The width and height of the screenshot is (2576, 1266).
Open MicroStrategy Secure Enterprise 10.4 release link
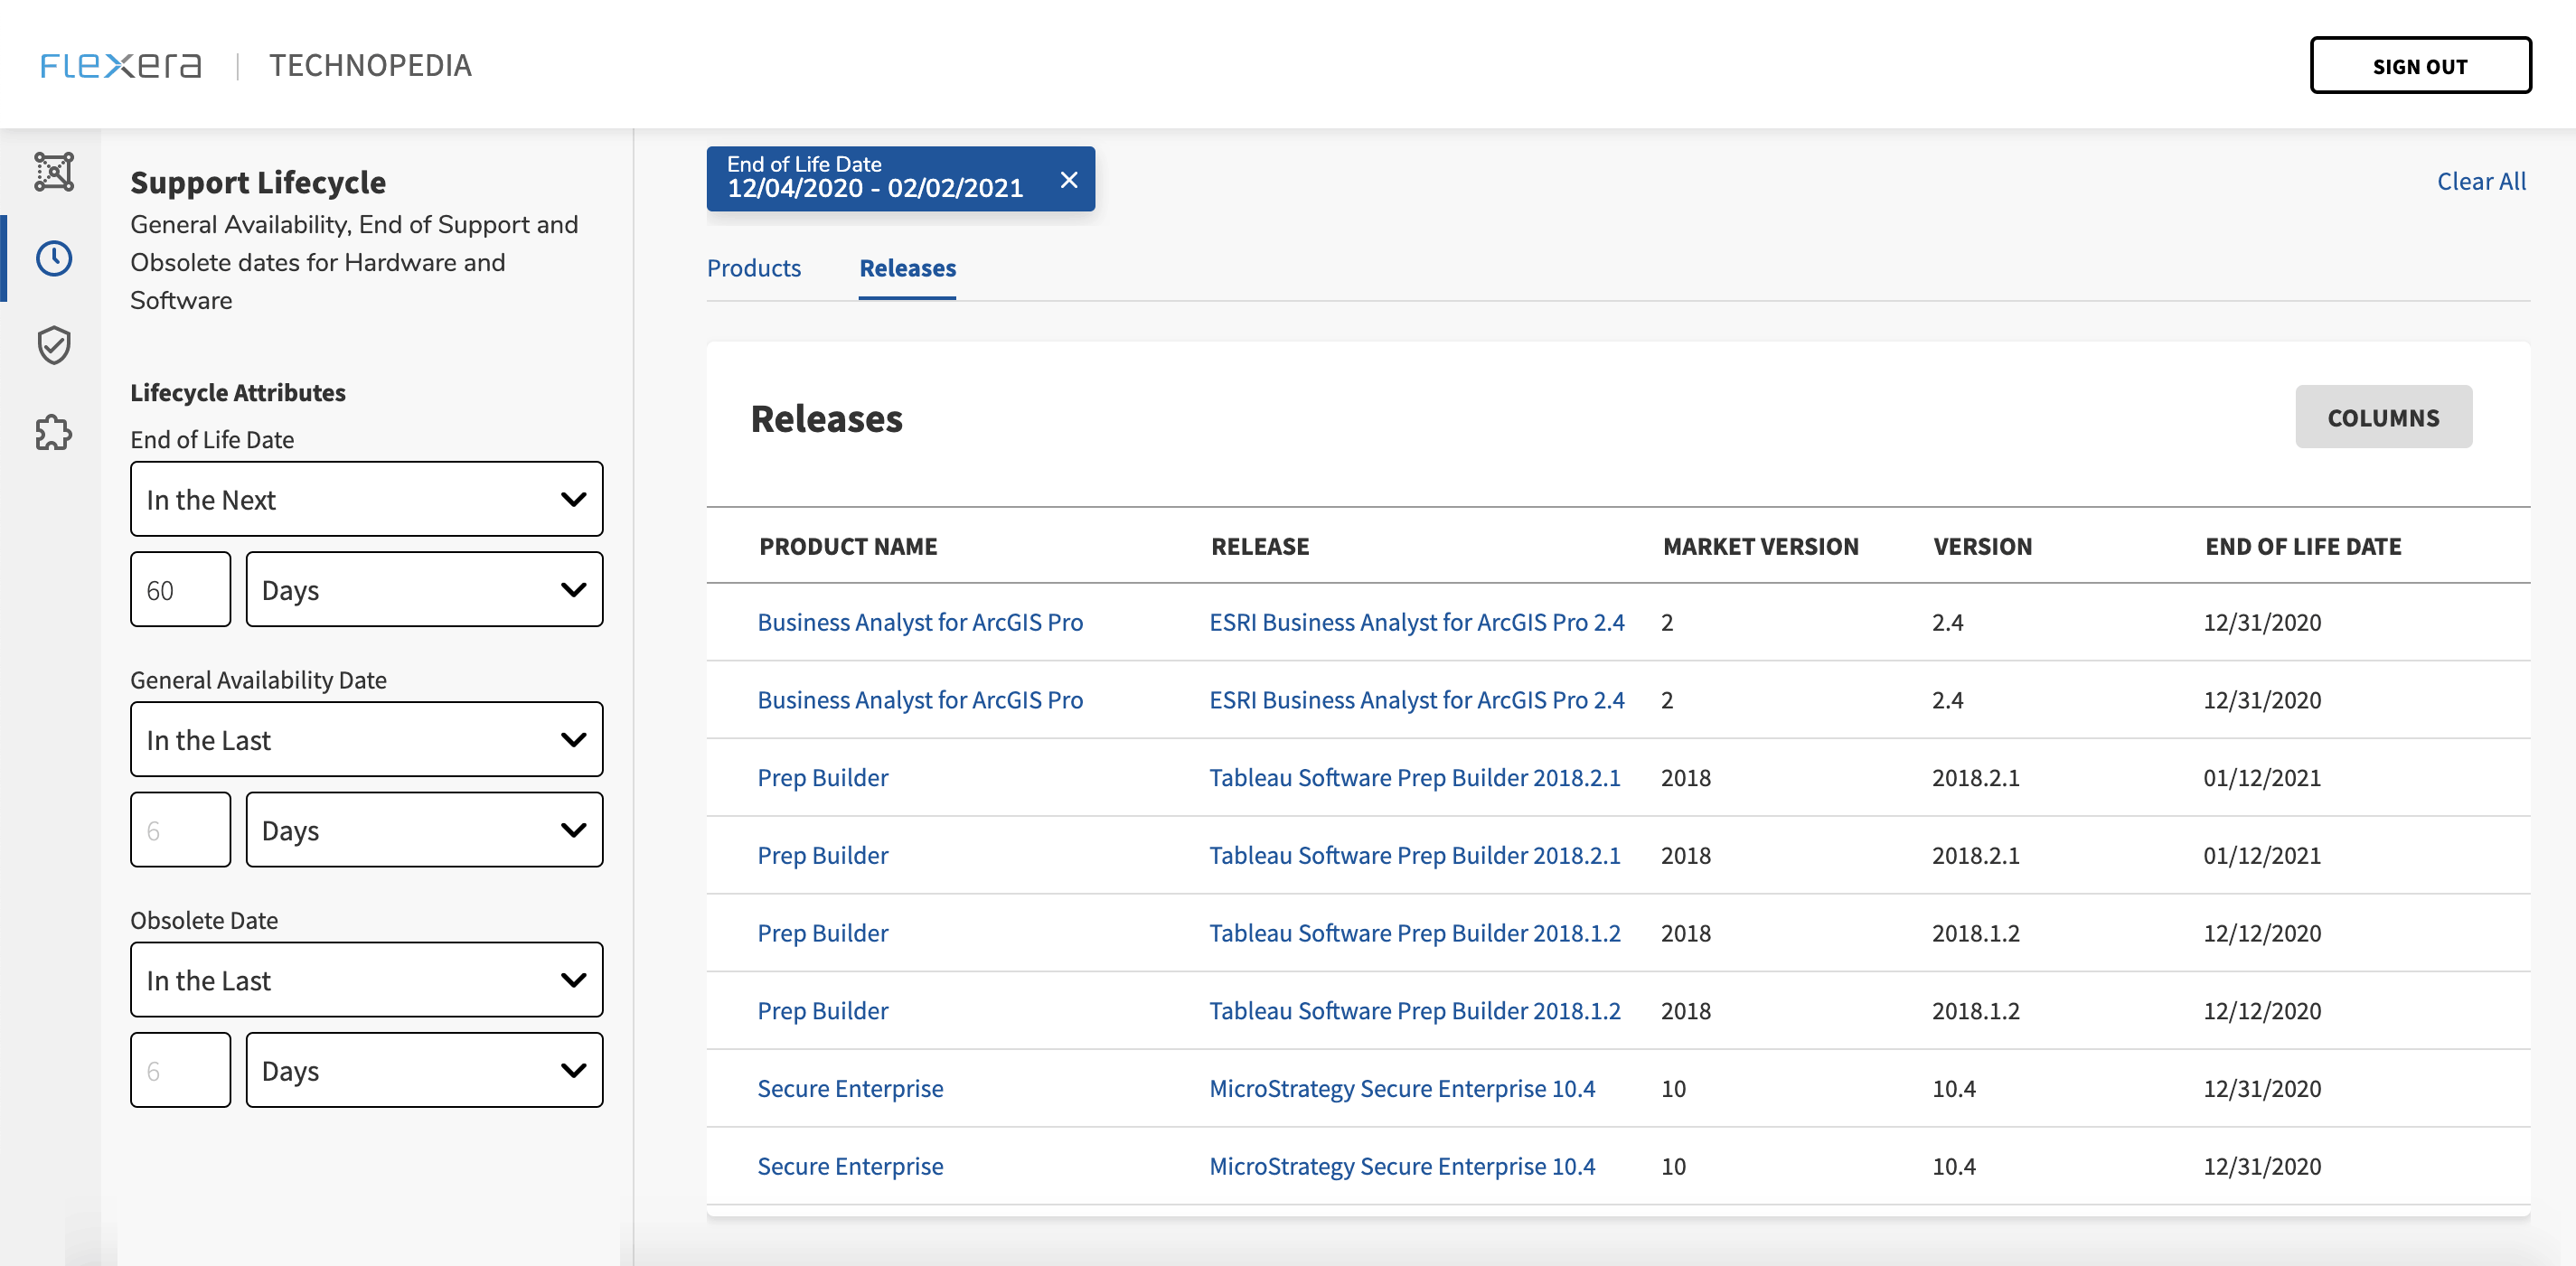[1401, 1088]
